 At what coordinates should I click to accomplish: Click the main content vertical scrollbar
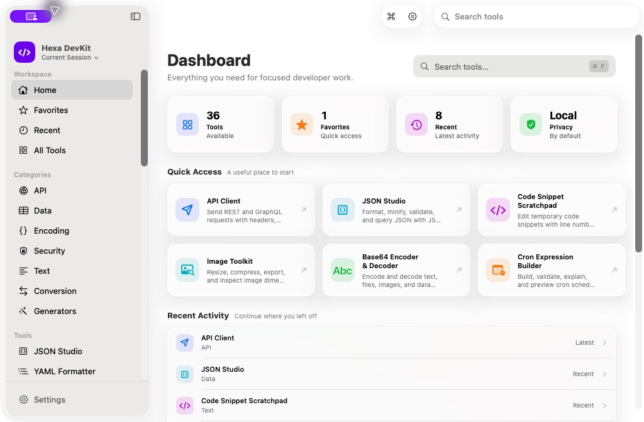click(x=638, y=144)
